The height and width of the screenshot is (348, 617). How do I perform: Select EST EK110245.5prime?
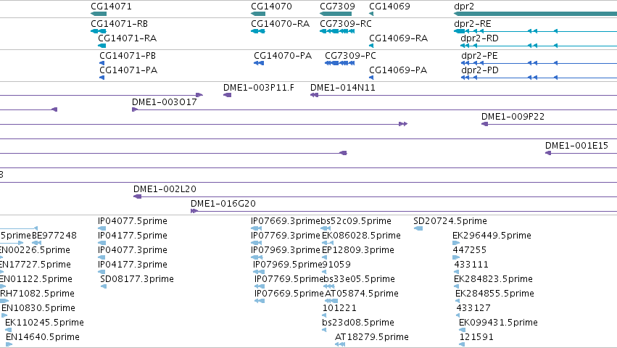click(44, 323)
